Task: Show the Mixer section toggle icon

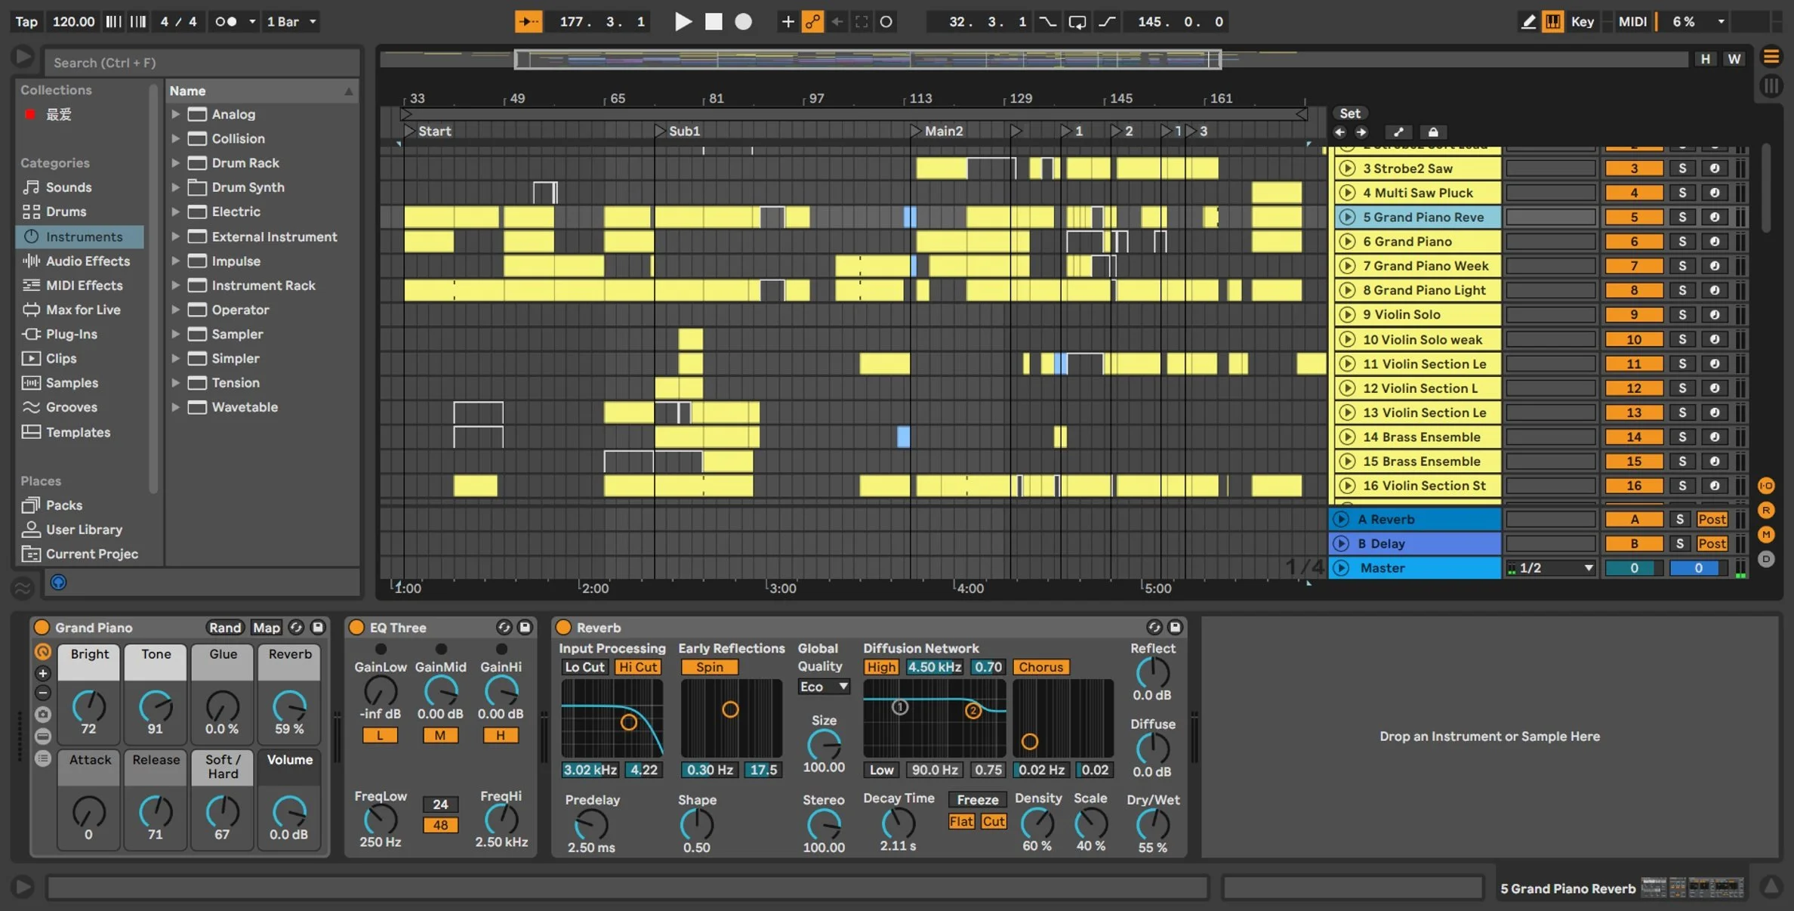Action: pos(1766,535)
